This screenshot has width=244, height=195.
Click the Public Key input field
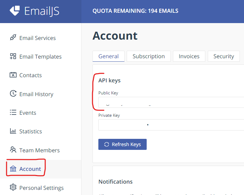[x=171, y=102]
